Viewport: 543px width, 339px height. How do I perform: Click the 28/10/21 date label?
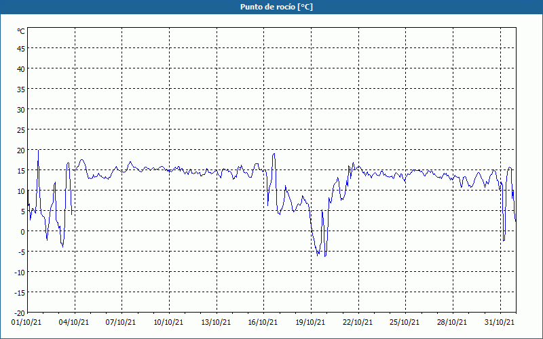(452, 323)
